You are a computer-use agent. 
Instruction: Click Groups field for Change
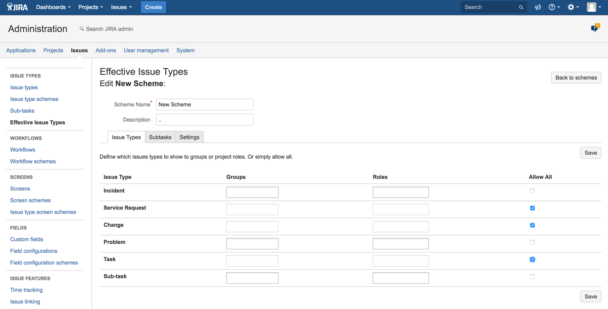252,227
